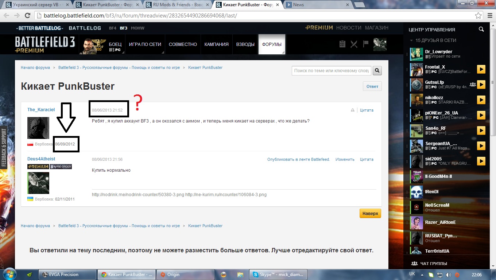Bookmark this page with the star icon

tap(478, 16)
